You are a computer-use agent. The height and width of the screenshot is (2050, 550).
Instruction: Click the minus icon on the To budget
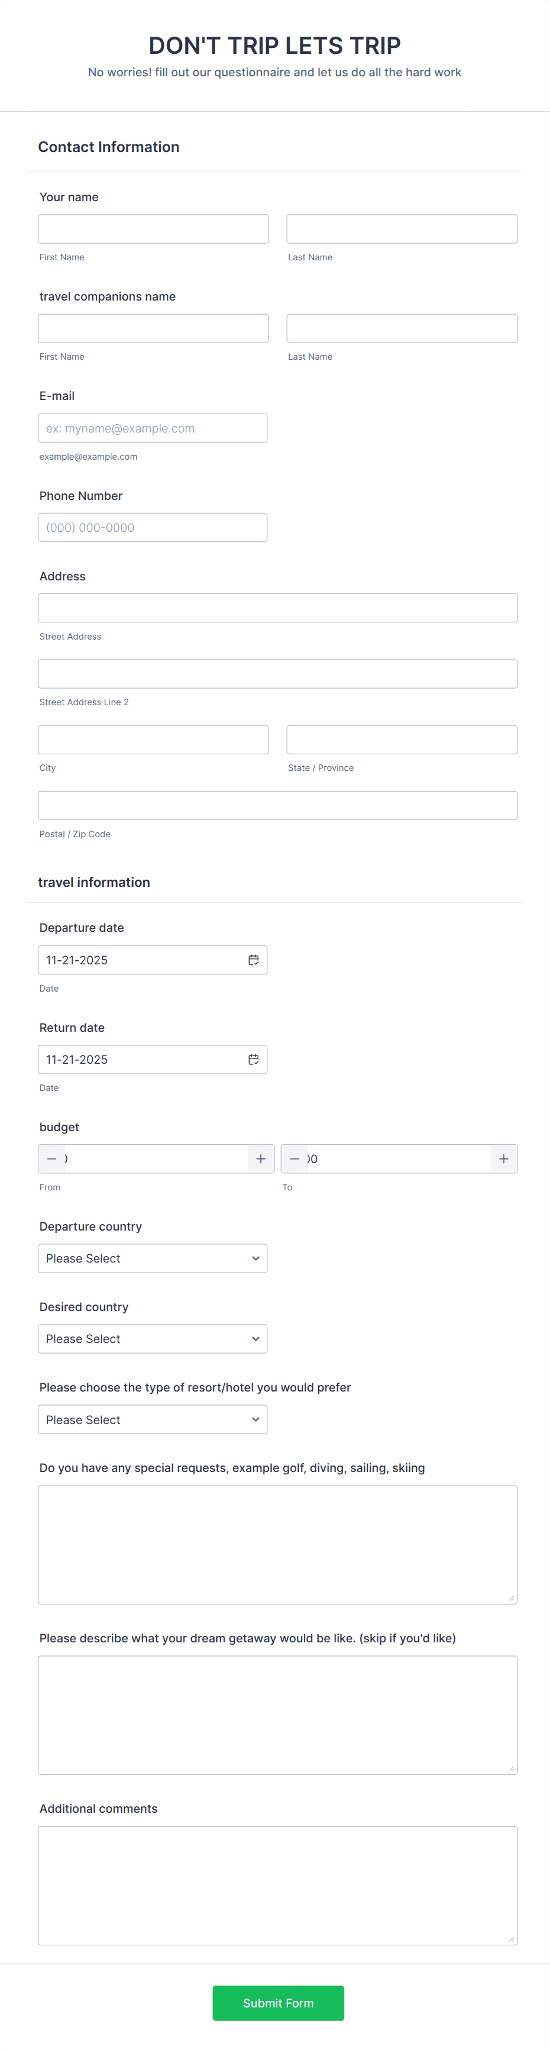(295, 1158)
